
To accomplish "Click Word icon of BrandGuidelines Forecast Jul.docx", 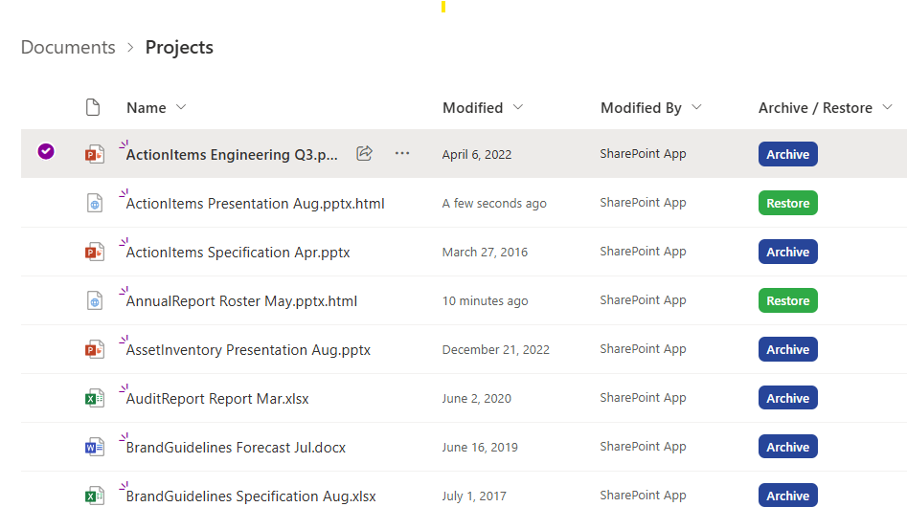I will point(94,447).
